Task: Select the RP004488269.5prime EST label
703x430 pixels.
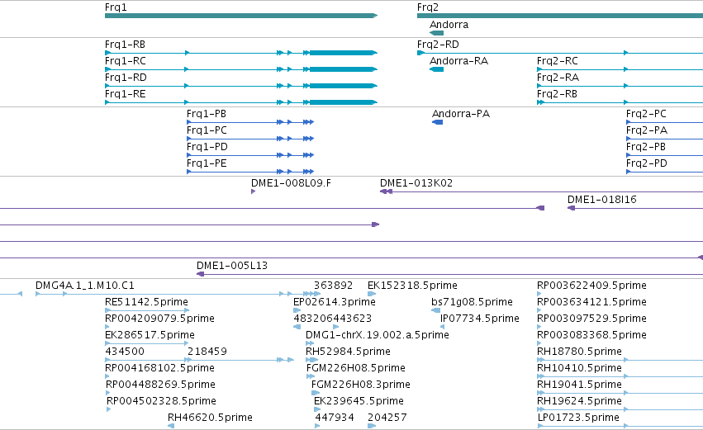Action: [160, 385]
